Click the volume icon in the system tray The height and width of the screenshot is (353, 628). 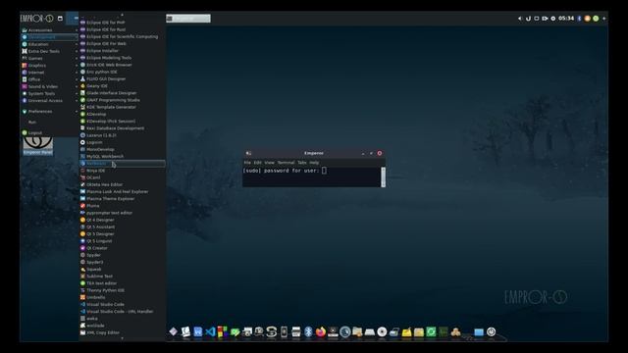pos(520,19)
